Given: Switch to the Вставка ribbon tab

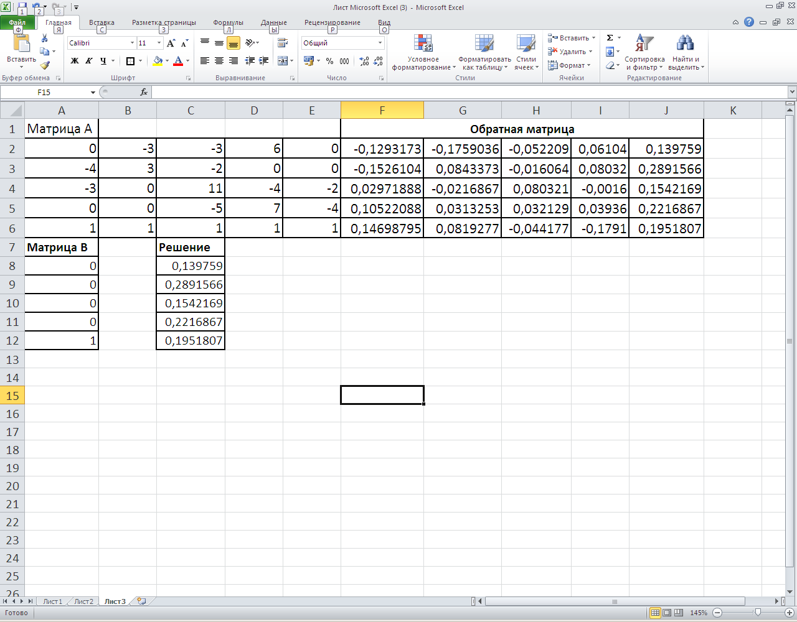Looking at the screenshot, I should pyautogui.click(x=101, y=22).
